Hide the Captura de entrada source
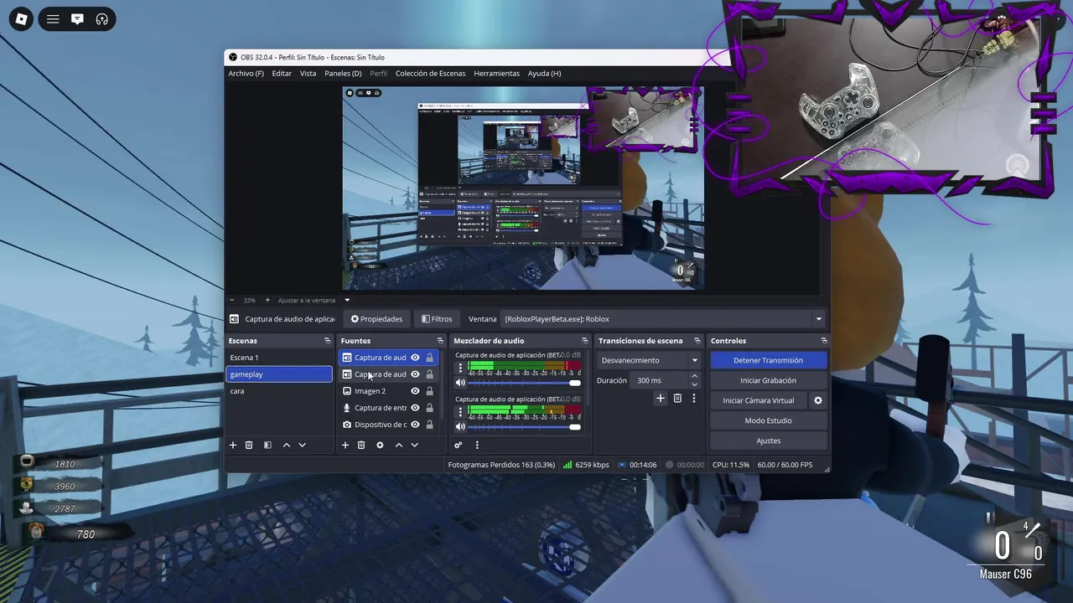The image size is (1073, 603). (x=415, y=408)
